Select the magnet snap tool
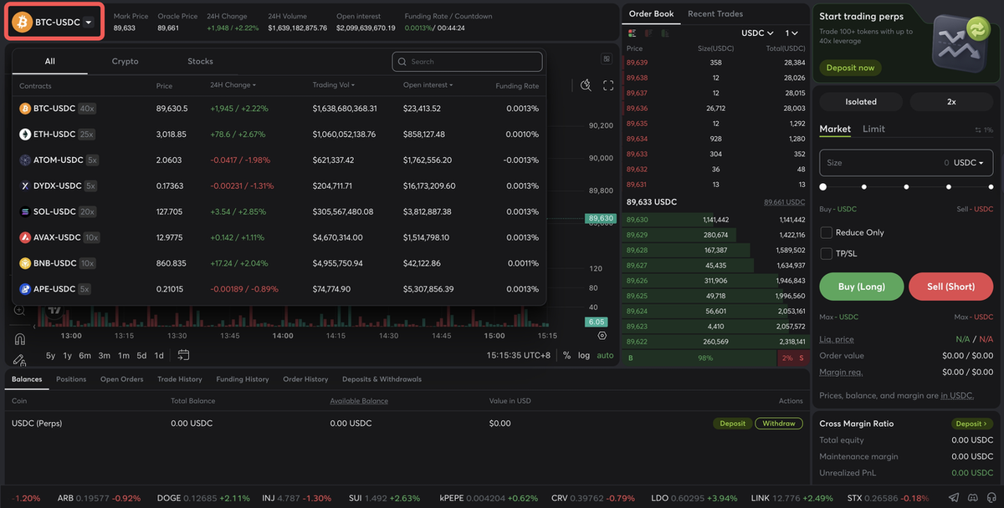This screenshot has height=508, width=1004. [x=19, y=338]
